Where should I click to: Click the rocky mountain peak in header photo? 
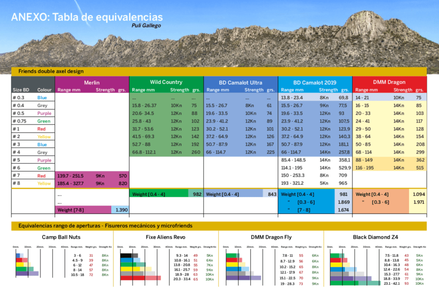point(365,21)
